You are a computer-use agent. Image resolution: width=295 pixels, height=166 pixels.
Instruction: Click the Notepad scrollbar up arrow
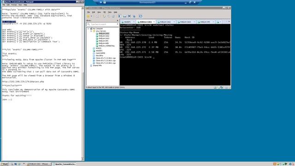click(x=83, y=8)
